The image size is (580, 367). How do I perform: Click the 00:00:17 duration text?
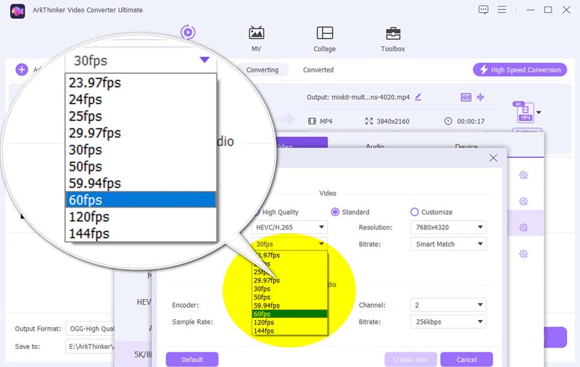[x=471, y=121]
